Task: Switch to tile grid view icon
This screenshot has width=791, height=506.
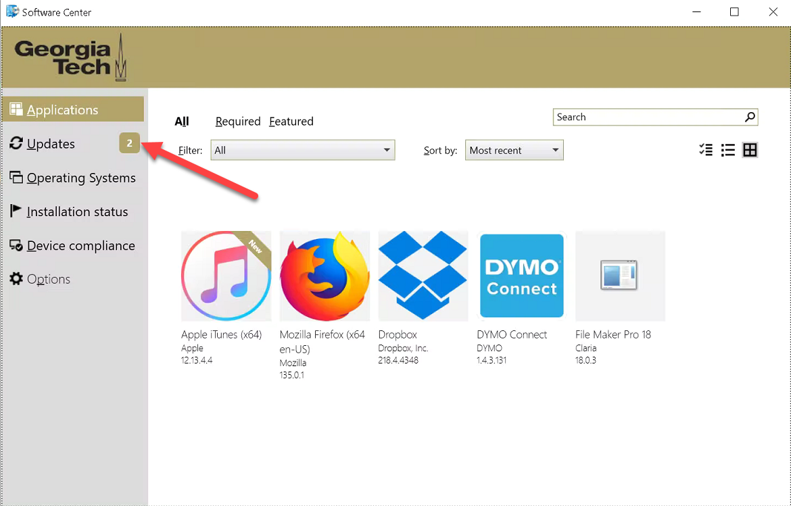Action: (750, 150)
